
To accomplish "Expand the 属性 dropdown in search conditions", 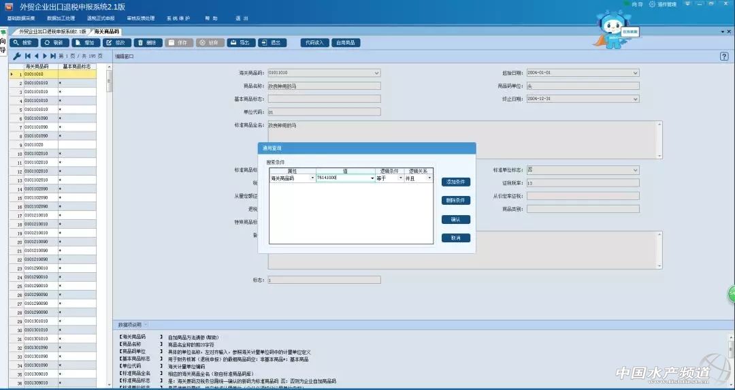I will (312, 178).
